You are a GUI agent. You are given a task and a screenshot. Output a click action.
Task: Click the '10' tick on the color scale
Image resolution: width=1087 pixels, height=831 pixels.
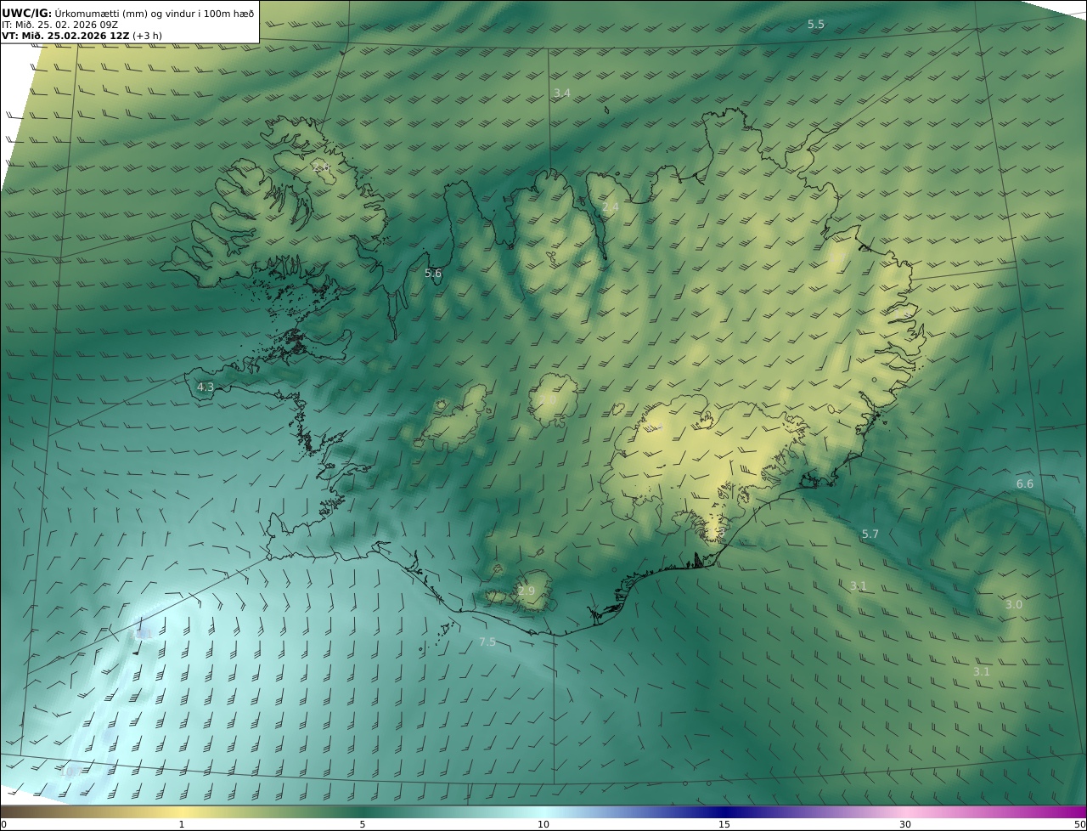(543, 824)
